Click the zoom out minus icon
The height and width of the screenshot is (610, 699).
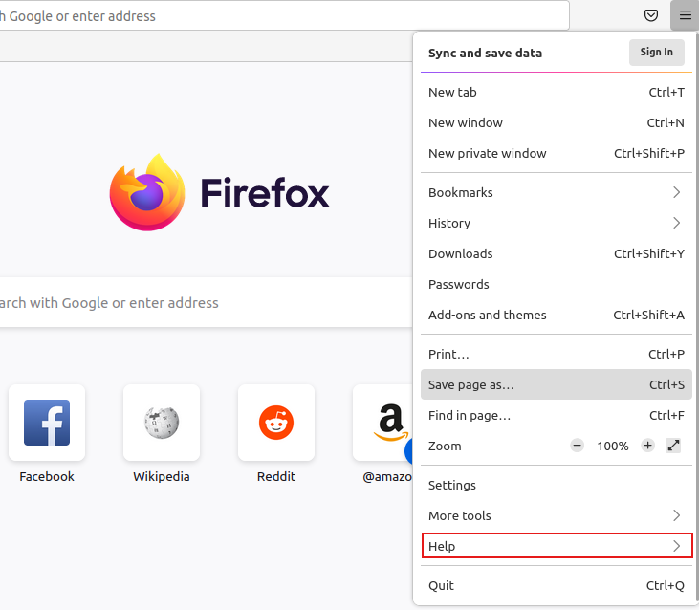tap(577, 446)
